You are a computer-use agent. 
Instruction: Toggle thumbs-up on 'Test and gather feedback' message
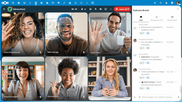click(142, 48)
